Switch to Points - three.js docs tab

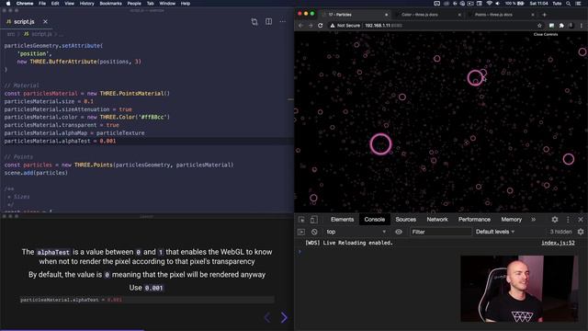[493, 15]
